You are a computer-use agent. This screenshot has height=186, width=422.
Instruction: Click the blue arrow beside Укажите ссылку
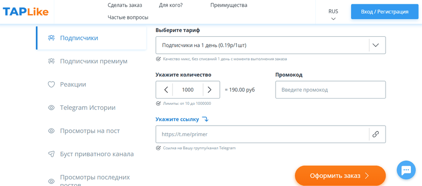point(205,119)
